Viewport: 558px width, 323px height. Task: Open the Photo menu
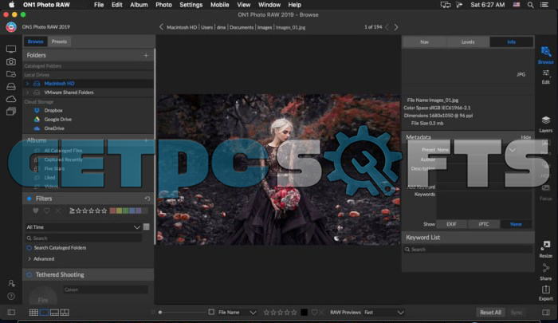point(163,5)
